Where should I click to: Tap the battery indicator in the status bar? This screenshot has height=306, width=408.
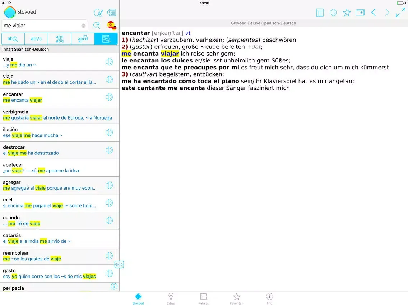400,3
